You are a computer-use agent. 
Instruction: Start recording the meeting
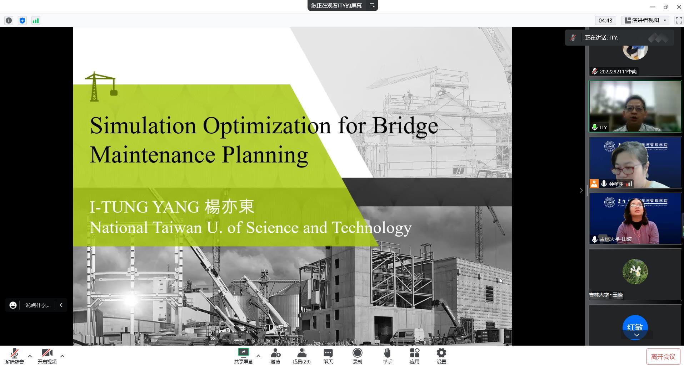357,356
